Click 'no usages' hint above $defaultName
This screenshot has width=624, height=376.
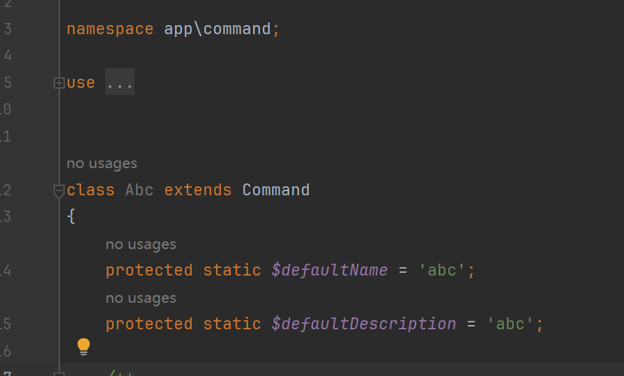141,244
